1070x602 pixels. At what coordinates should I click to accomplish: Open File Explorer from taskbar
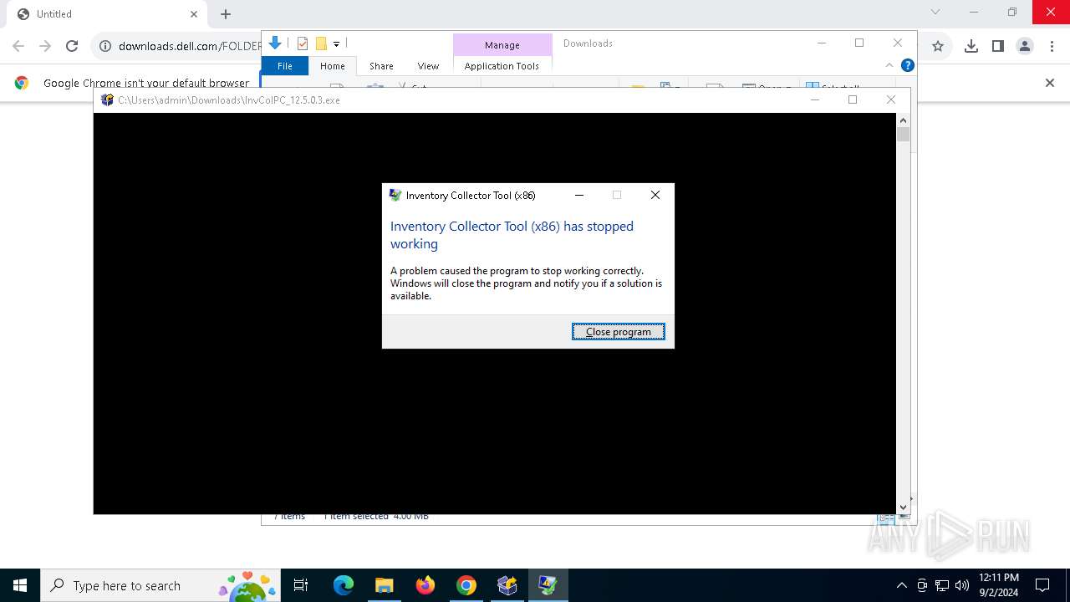coord(384,585)
